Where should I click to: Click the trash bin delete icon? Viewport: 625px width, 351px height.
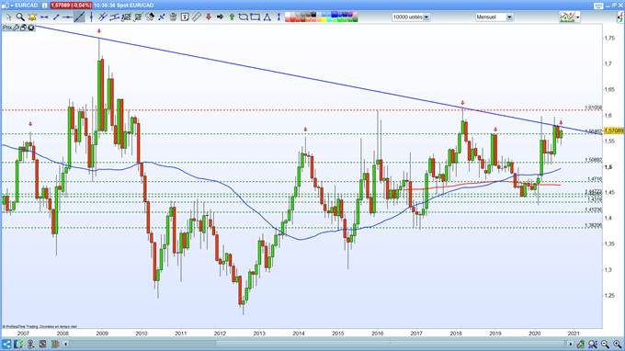click(173, 17)
